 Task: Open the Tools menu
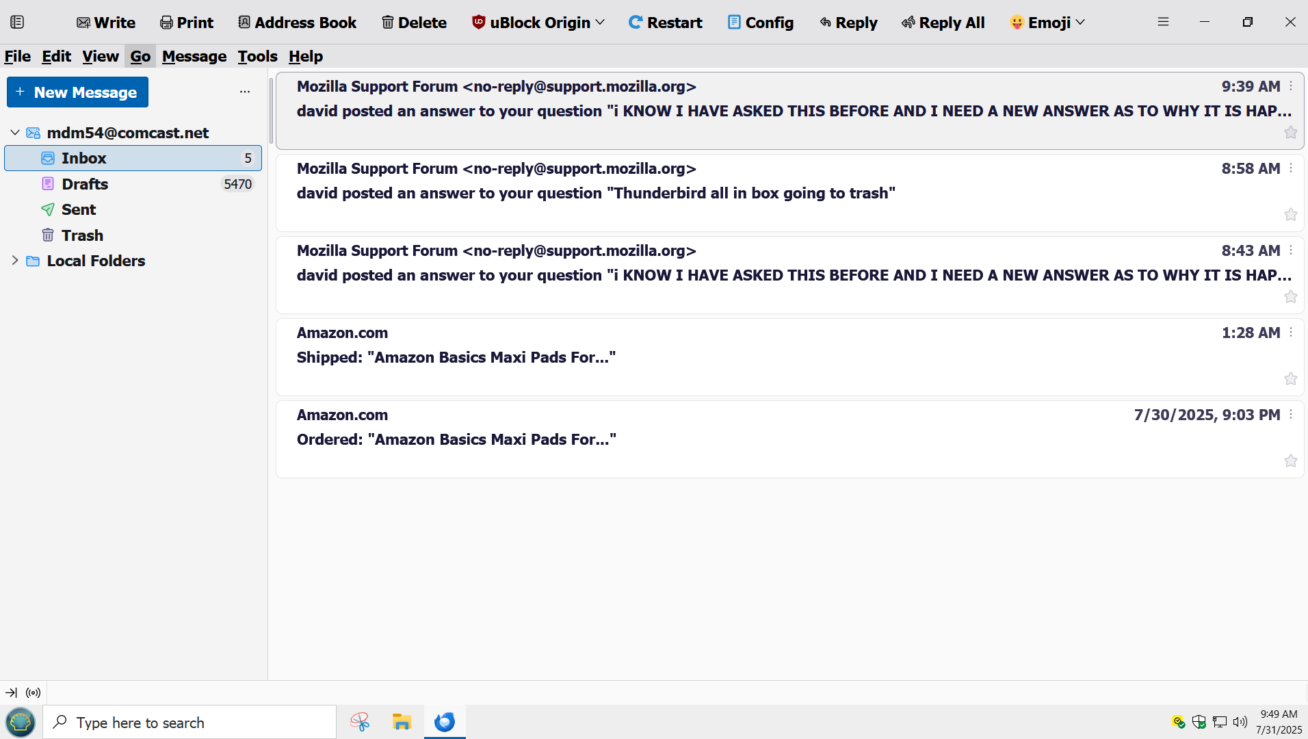coord(257,56)
